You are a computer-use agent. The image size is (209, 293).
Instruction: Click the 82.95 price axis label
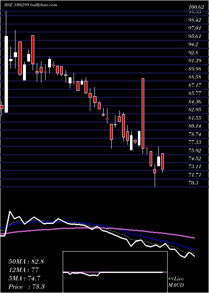(x=196, y=110)
